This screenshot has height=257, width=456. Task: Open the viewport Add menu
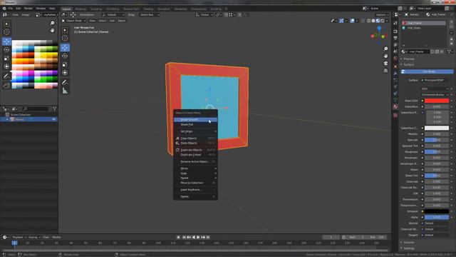point(112,21)
